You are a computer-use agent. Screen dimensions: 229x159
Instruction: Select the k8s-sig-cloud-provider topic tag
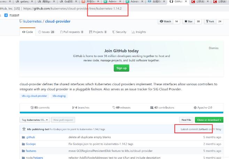(x=34, y=96)
